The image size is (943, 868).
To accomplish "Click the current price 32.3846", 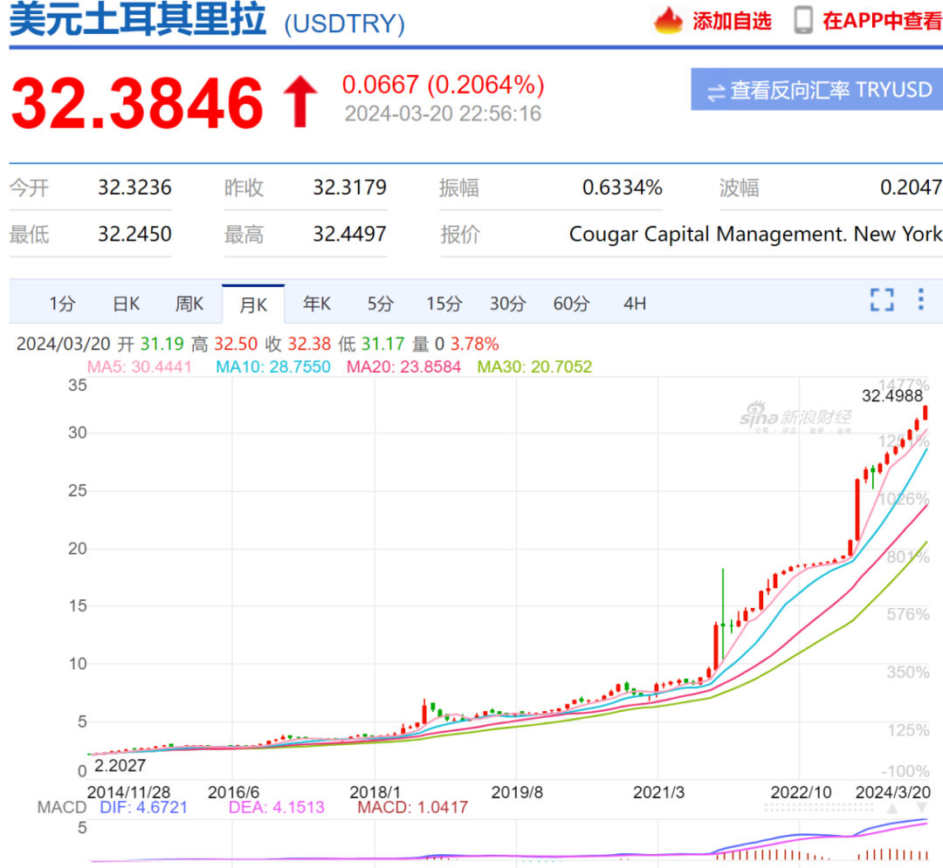I will [x=137, y=102].
